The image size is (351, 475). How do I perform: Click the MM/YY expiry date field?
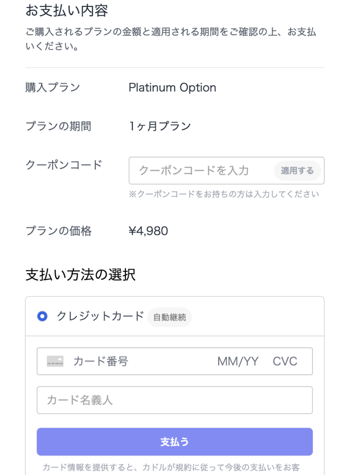[x=239, y=361]
